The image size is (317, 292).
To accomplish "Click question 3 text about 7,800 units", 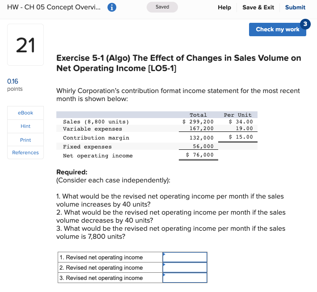I will (171, 233).
